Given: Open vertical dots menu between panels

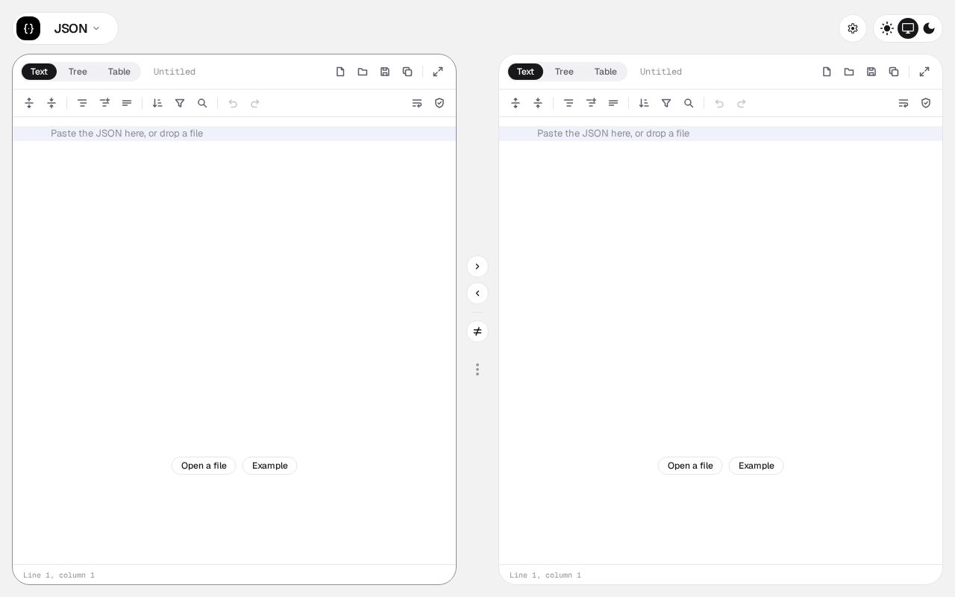Looking at the screenshot, I should click(x=477, y=369).
